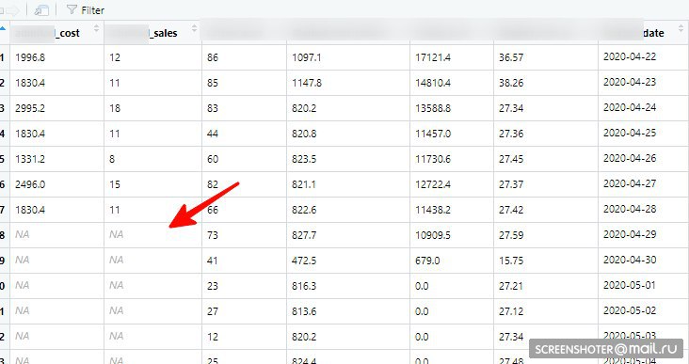689x364 pixels.
Task: Select date cell 2020-04-22
Action: [630, 56]
